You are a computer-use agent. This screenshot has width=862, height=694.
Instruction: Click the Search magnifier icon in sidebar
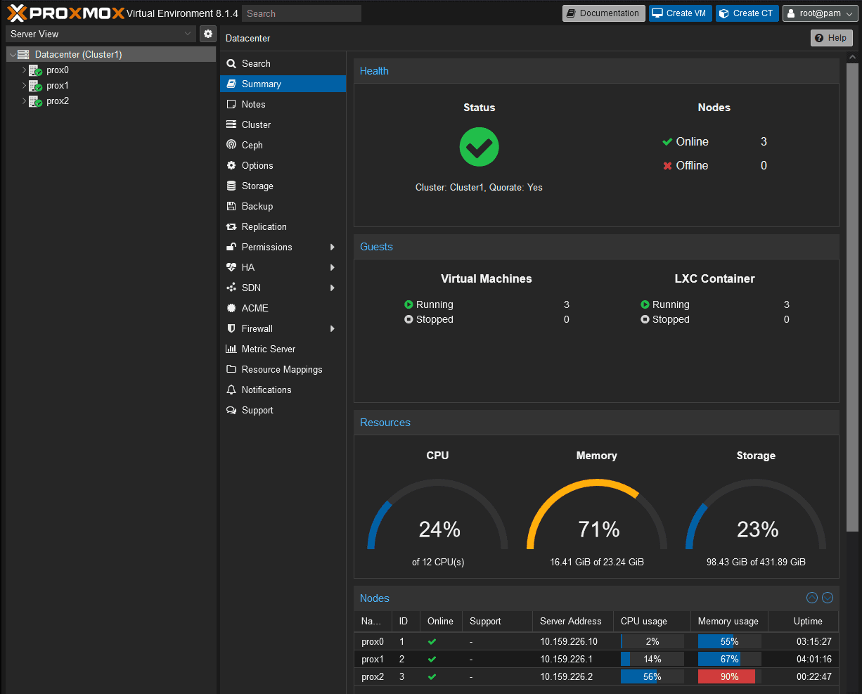[231, 63]
